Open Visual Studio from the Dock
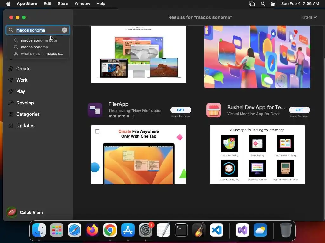325x243 pixels. [x=242, y=230]
